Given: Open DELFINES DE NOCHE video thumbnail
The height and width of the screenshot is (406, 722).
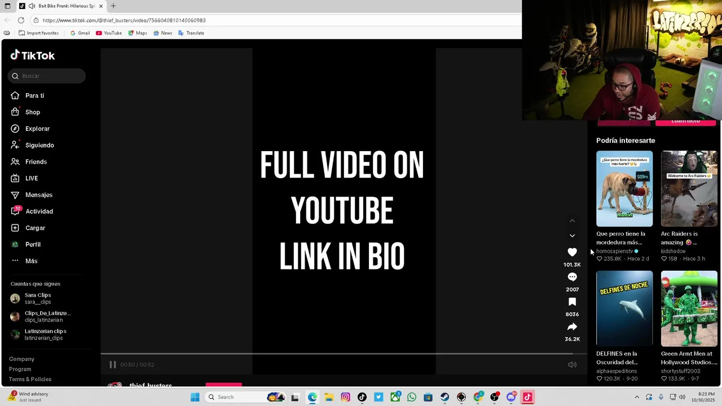Looking at the screenshot, I should (624, 308).
